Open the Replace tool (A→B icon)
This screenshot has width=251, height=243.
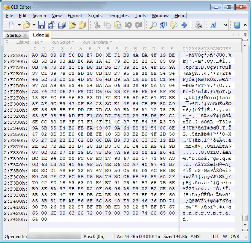164,25
